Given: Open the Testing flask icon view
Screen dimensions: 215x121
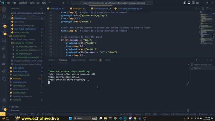Looking at the screenshot, I should 4,56.
